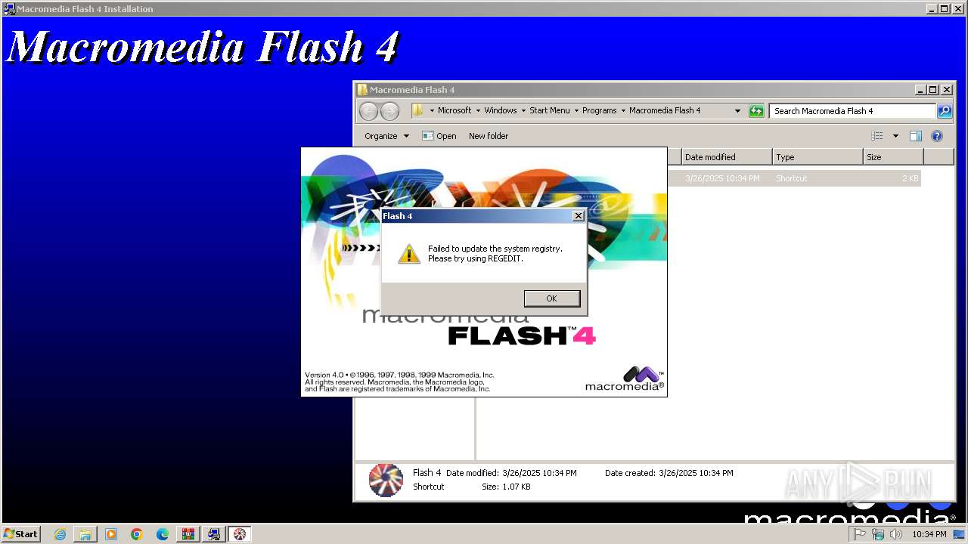Screen dimensions: 968x544
Task: Click the Flash 4 icon in details pane
Action: pyautogui.click(x=386, y=480)
